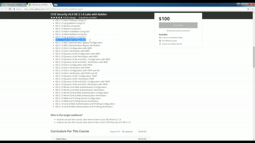Click Curriculum For This Course heading
255x143 pixels.
click(70, 131)
